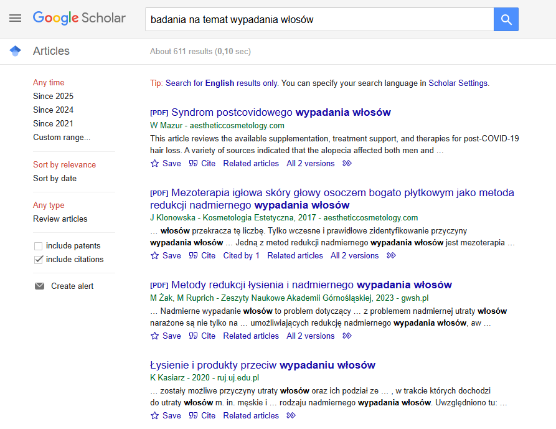View Related articles for the first result
The image size is (556, 429).
pos(250,163)
